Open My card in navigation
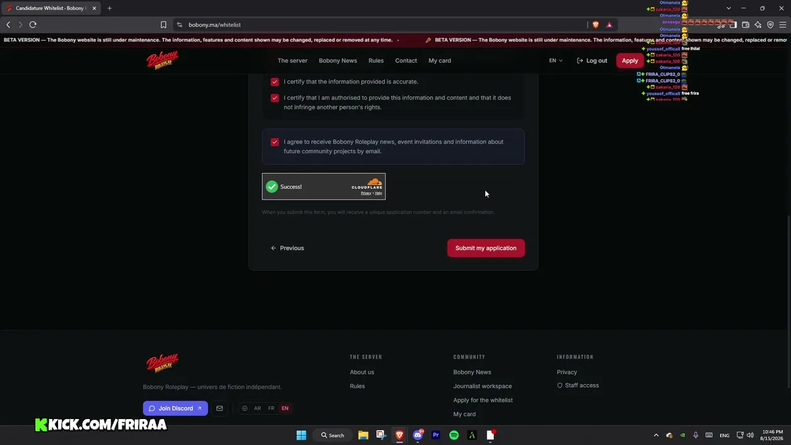This screenshot has width=791, height=445. (440, 61)
